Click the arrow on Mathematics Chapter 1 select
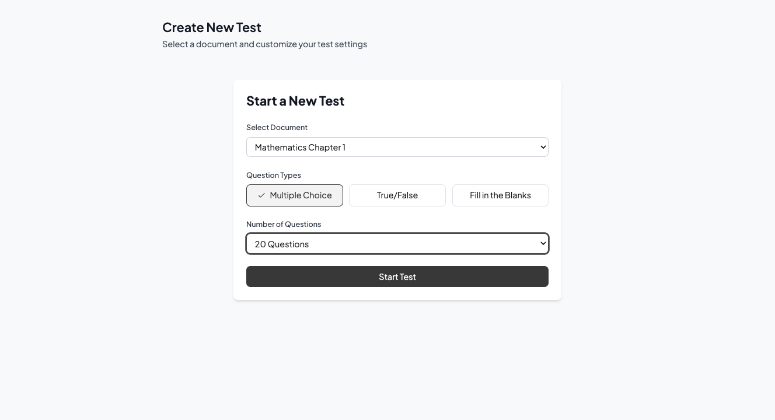 tap(543, 147)
